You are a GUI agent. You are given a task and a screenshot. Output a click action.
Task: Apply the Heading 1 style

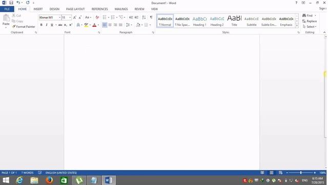(x=199, y=21)
